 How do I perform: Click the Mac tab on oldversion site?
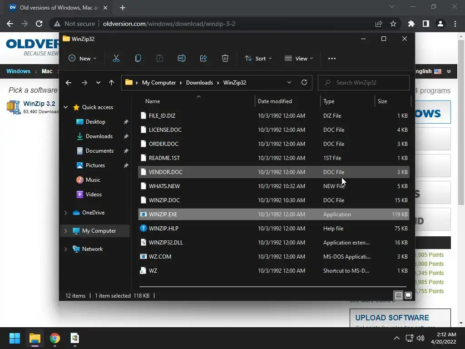pyautogui.click(x=47, y=71)
